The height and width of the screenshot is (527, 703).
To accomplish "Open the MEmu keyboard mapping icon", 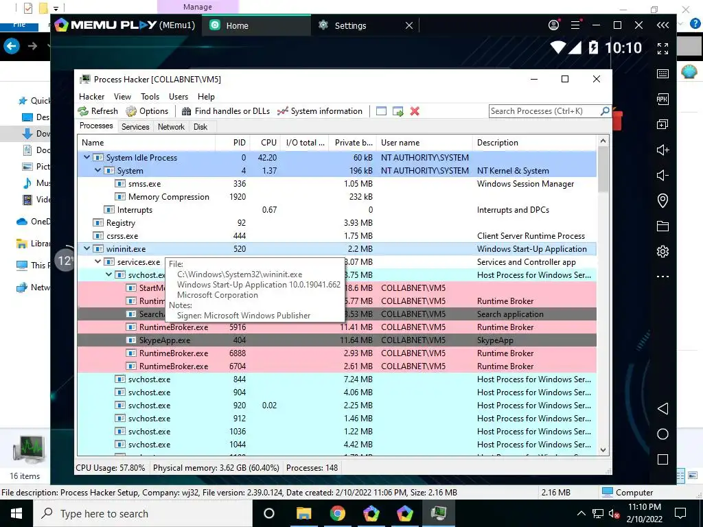I will [662, 74].
